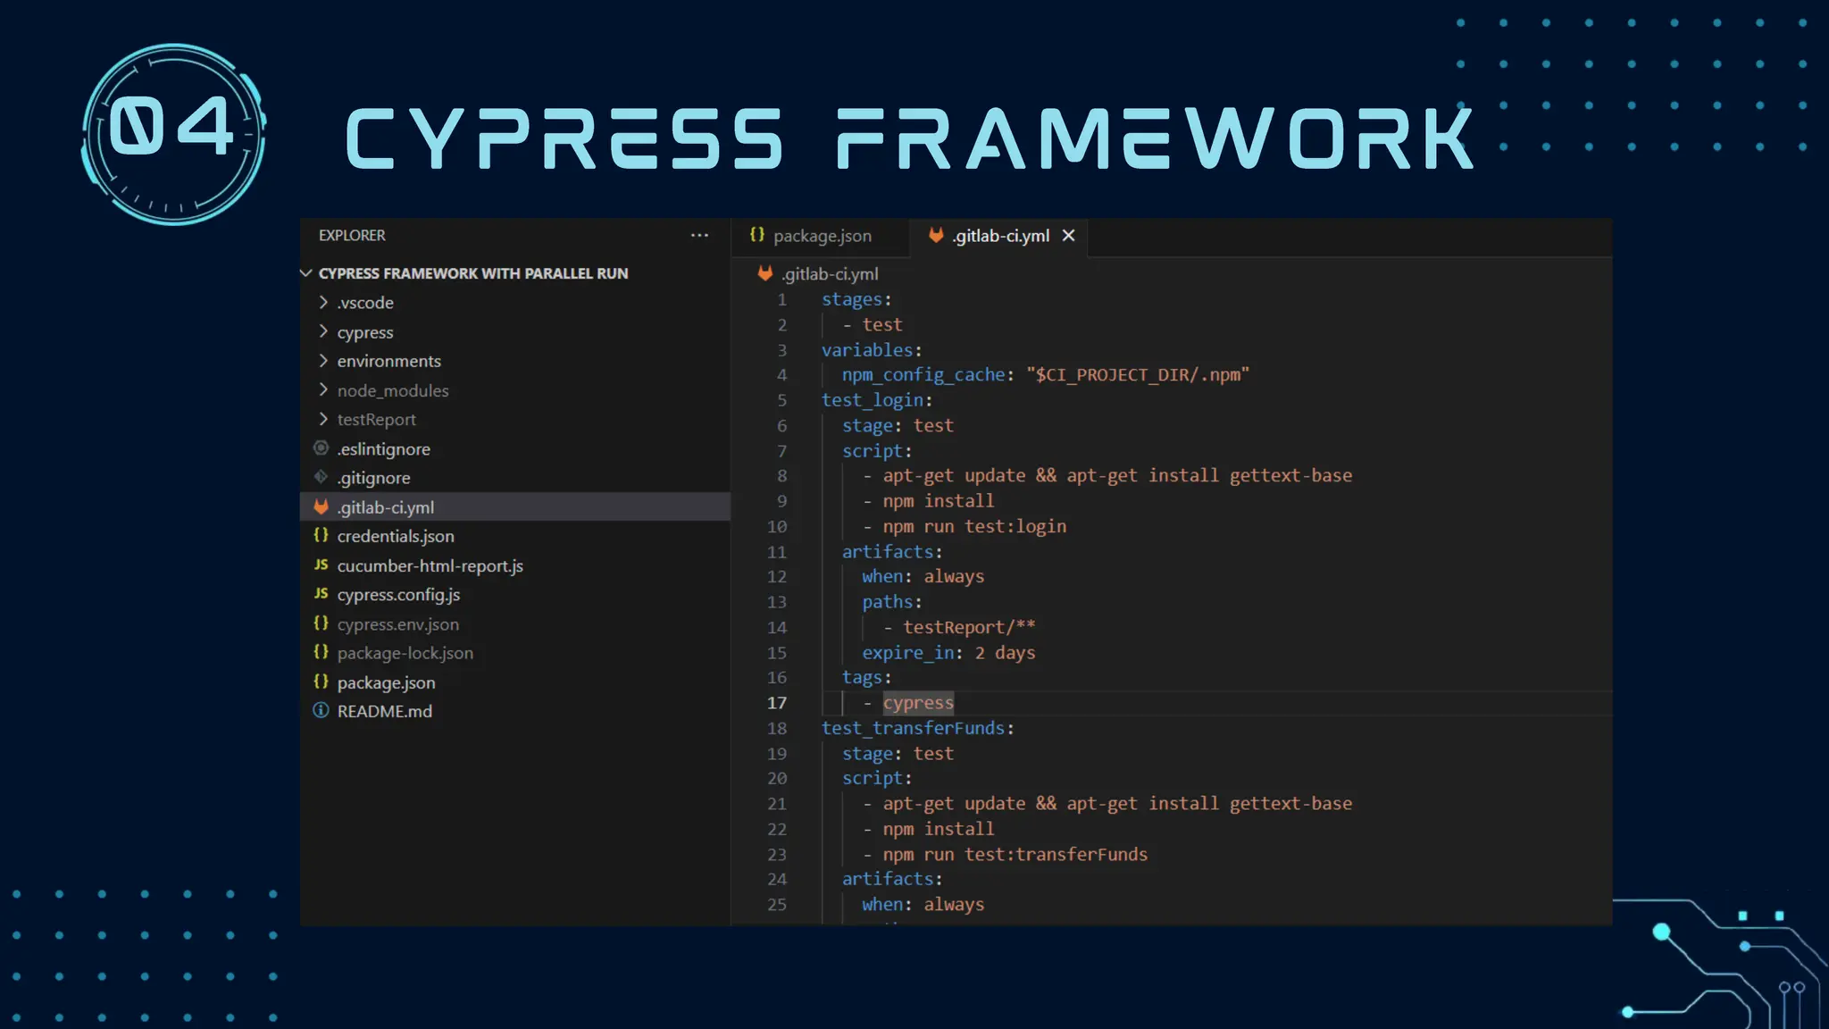Click info icon next to README.md
Screen dimensions: 1829x1029
(x=322, y=711)
